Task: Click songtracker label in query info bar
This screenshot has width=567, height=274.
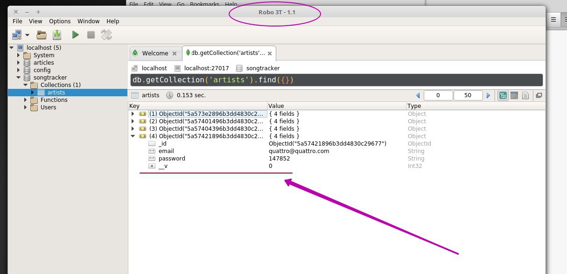Action: 263,68
